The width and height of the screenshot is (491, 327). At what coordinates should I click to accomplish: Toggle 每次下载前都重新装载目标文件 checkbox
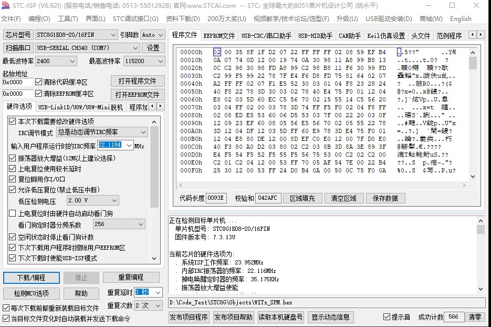(6, 308)
